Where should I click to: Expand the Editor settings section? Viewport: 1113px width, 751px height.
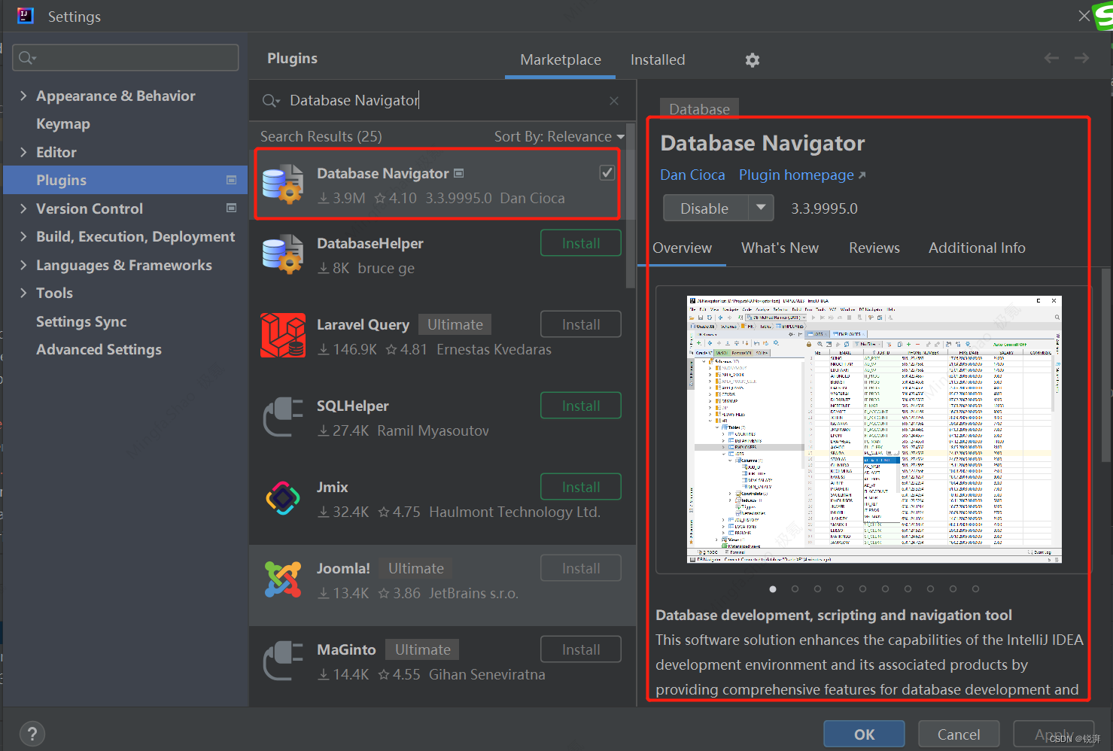[23, 152]
